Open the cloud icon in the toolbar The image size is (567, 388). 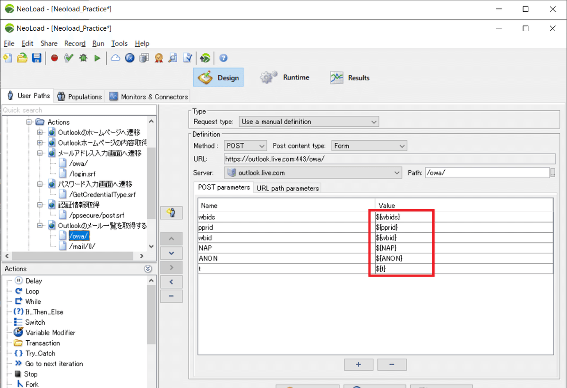click(x=115, y=58)
